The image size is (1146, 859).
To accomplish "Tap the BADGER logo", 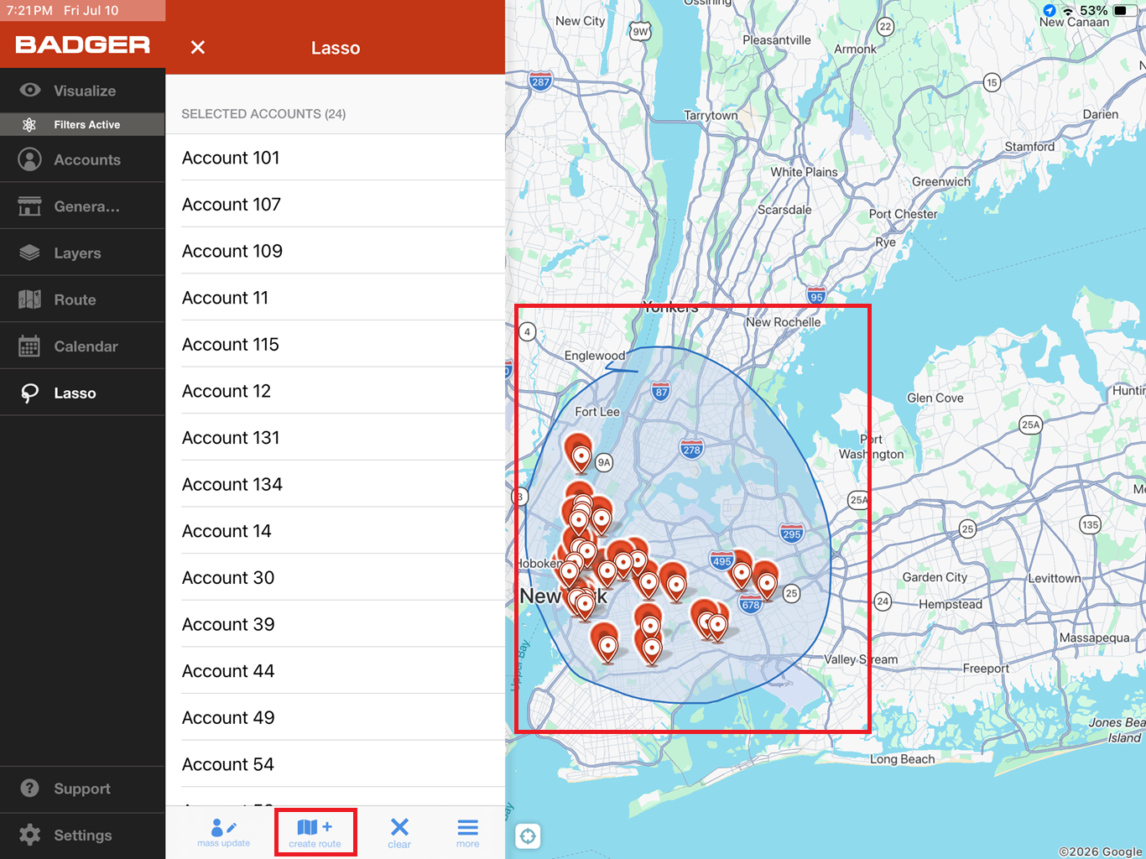I will (x=83, y=44).
